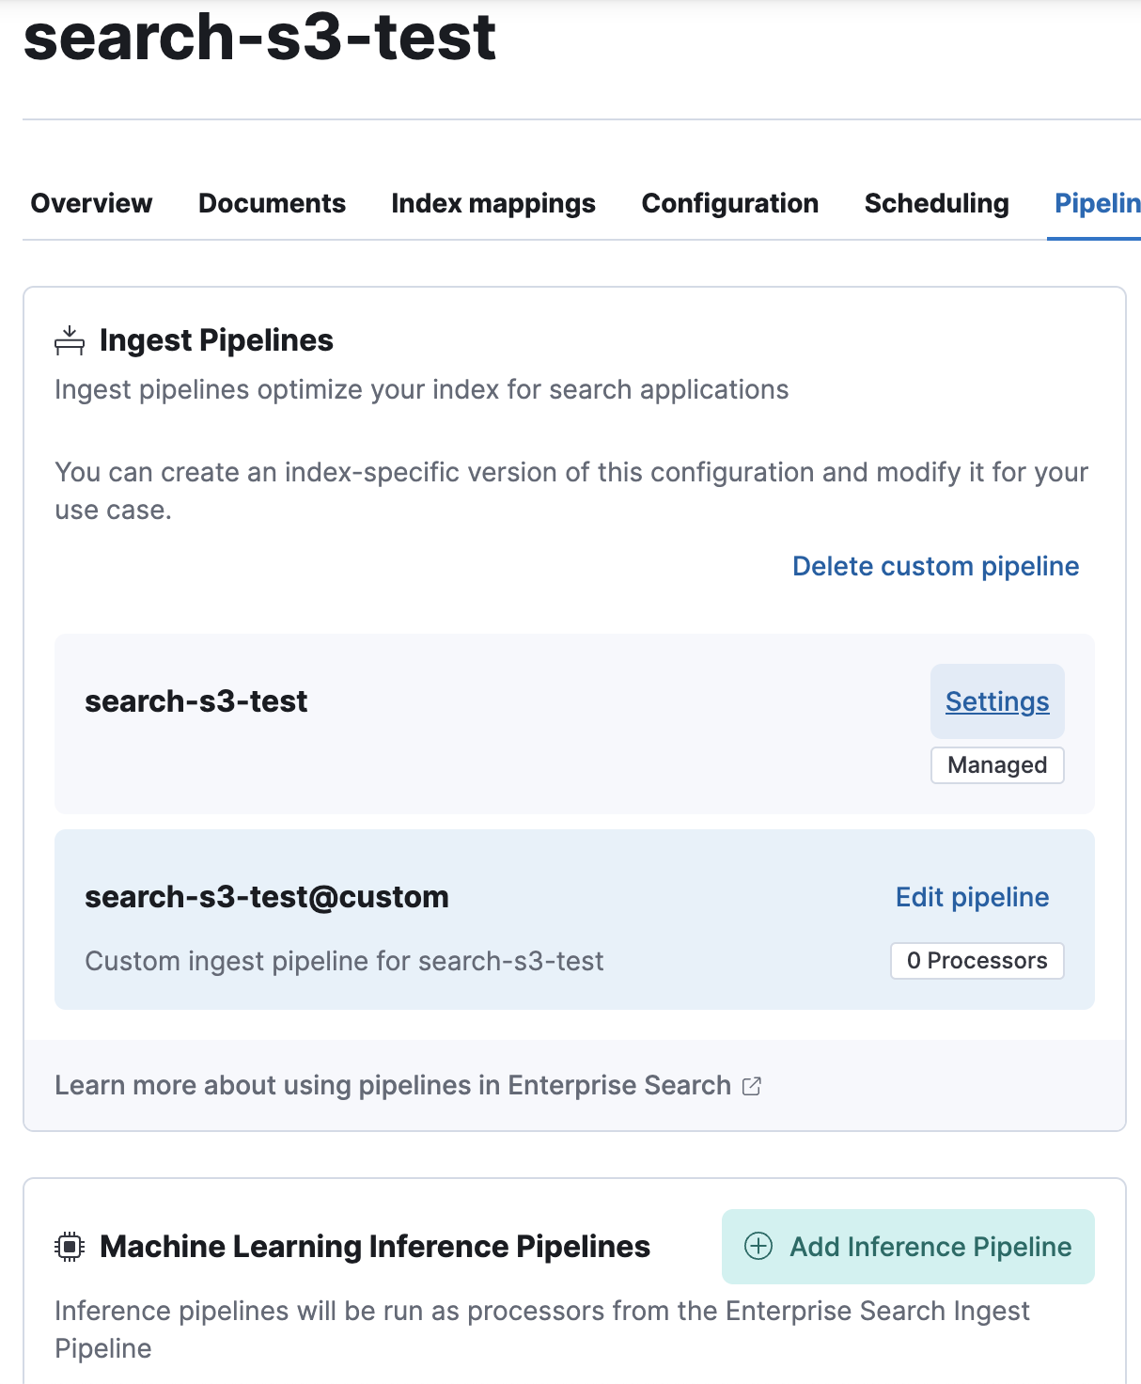Click the external link icon after Enterprise Search
Viewport: 1141px width, 1384px height.
[x=752, y=1086]
